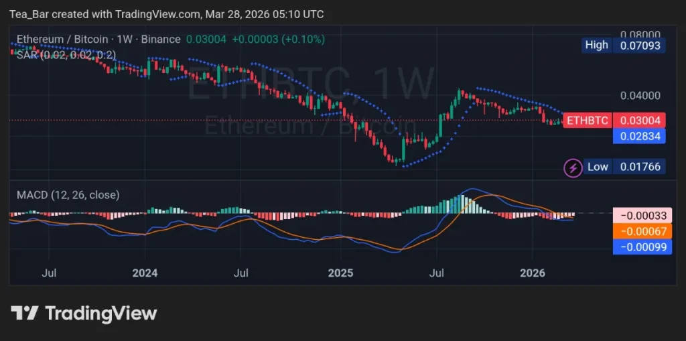686x341 pixels.
Task: Click the 0.04000 price axis label
Action: (x=640, y=96)
